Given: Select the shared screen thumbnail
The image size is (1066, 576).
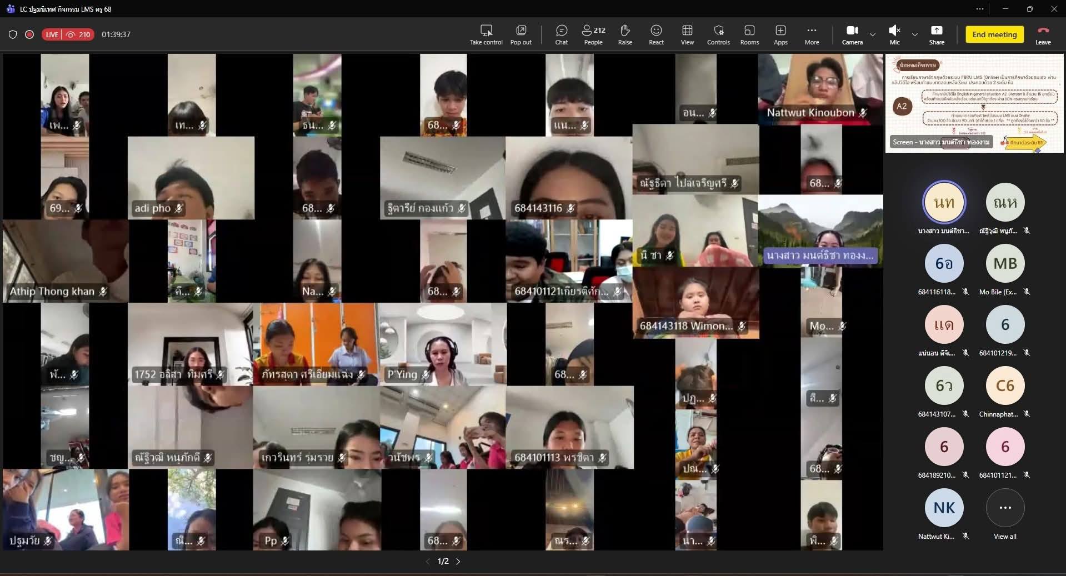Looking at the screenshot, I should [x=974, y=103].
